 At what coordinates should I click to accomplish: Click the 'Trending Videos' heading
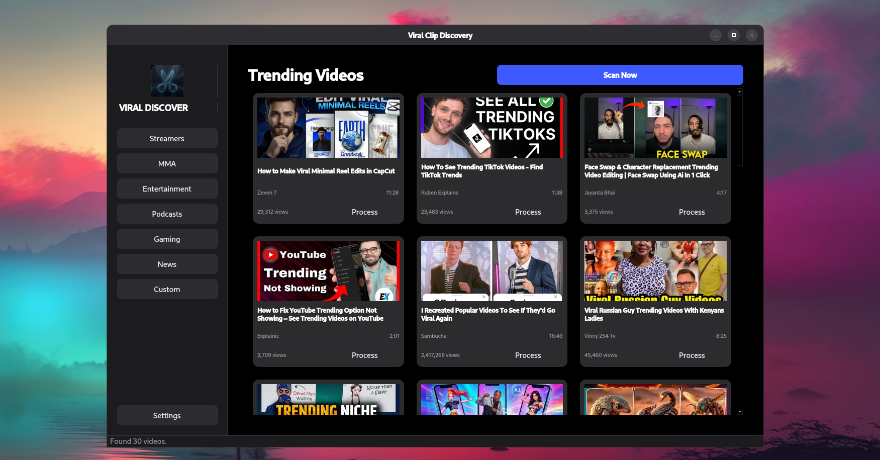click(306, 75)
